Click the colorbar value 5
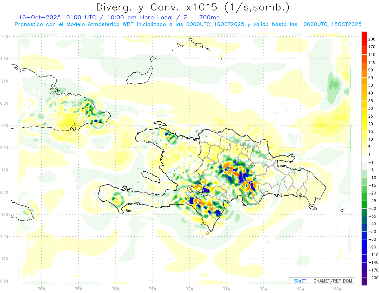The image size is (379, 293). (x=370, y=147)
